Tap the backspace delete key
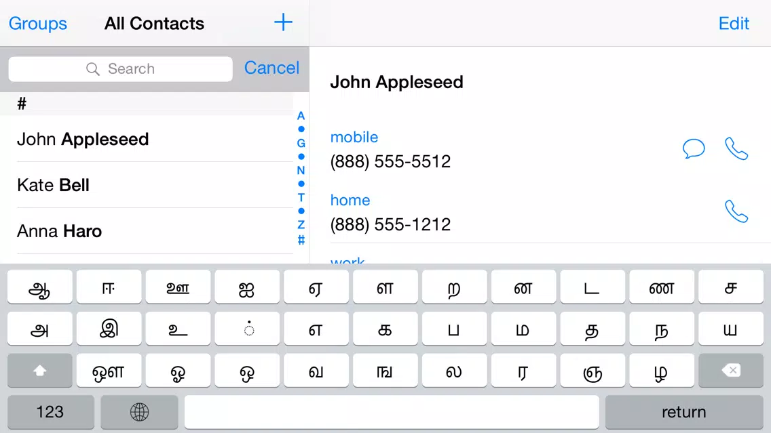The height and width of the screenshot is (433, 771). coord(731,371)
